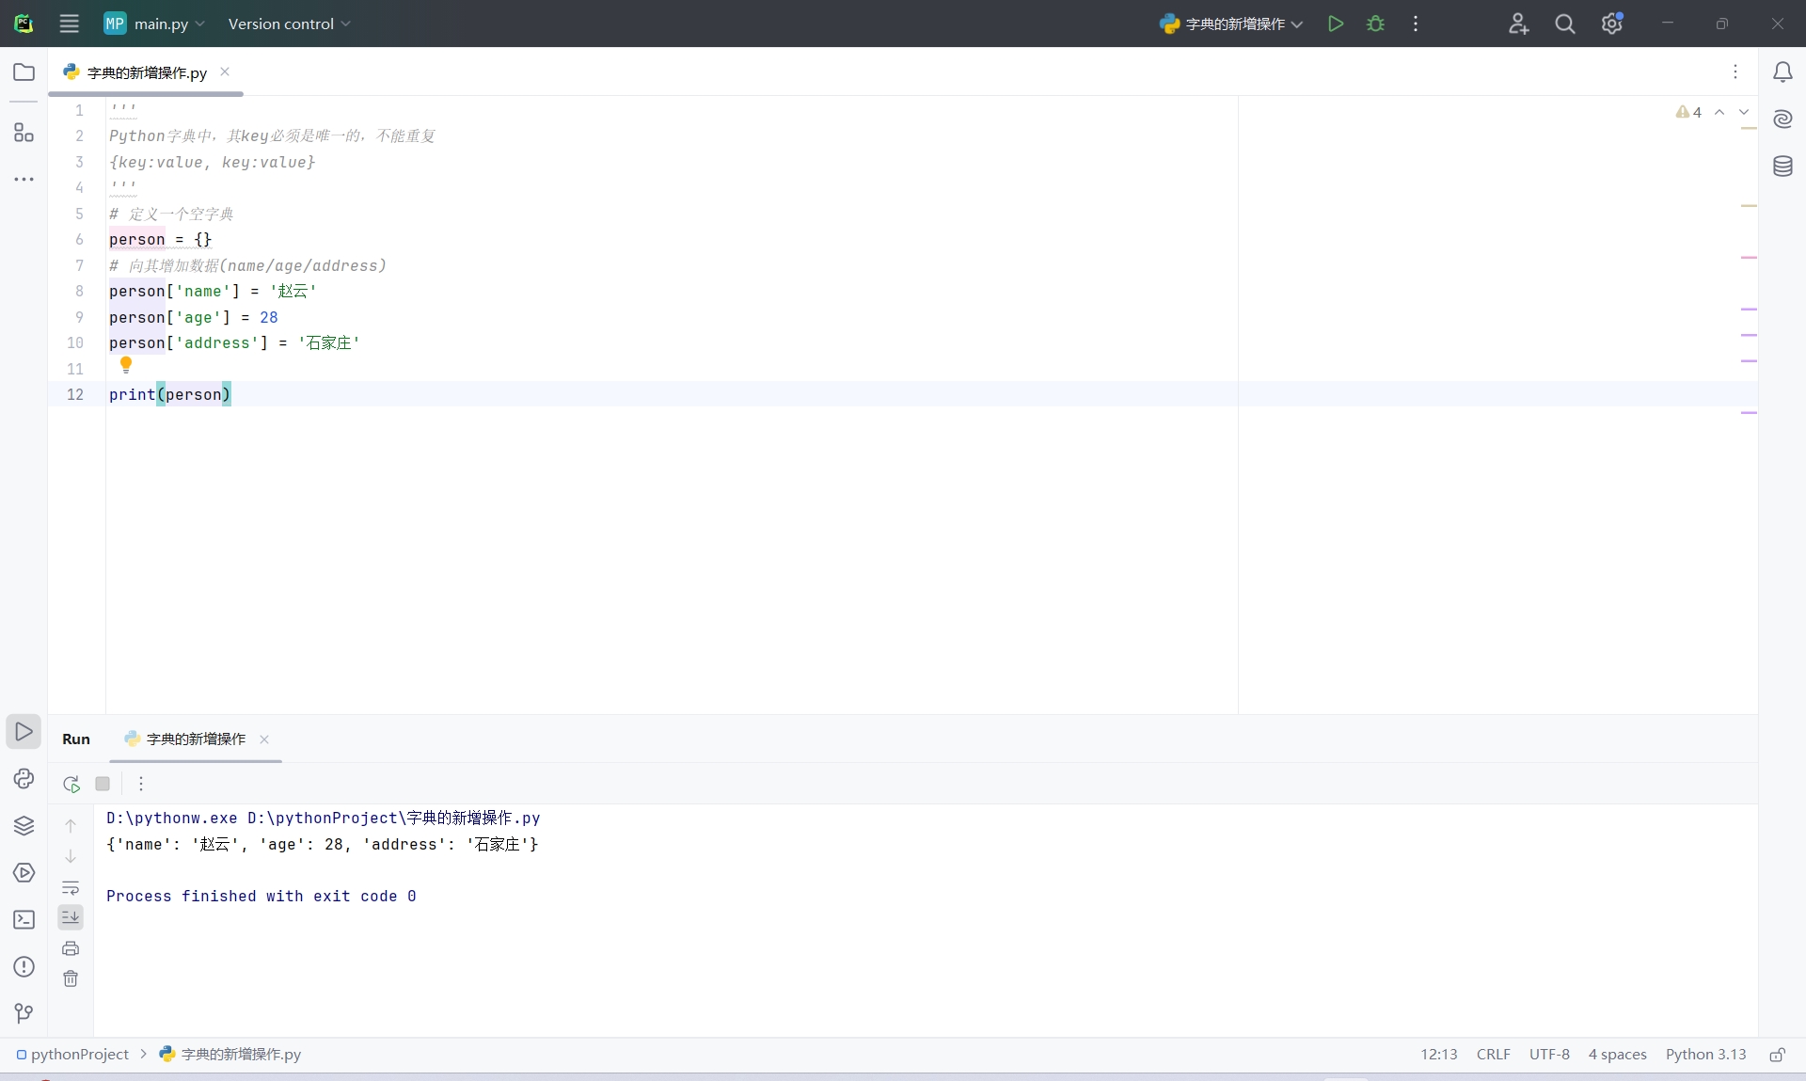
Task: Select the 字典的新增操作.py editor tab
Action: pyautogui.click(x=146, y=72)
